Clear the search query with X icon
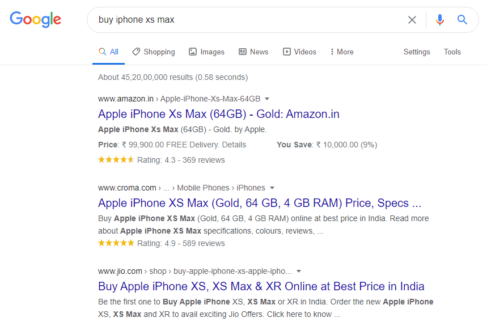The height and width of the screenshot is (326, 487). coord(412,20)
